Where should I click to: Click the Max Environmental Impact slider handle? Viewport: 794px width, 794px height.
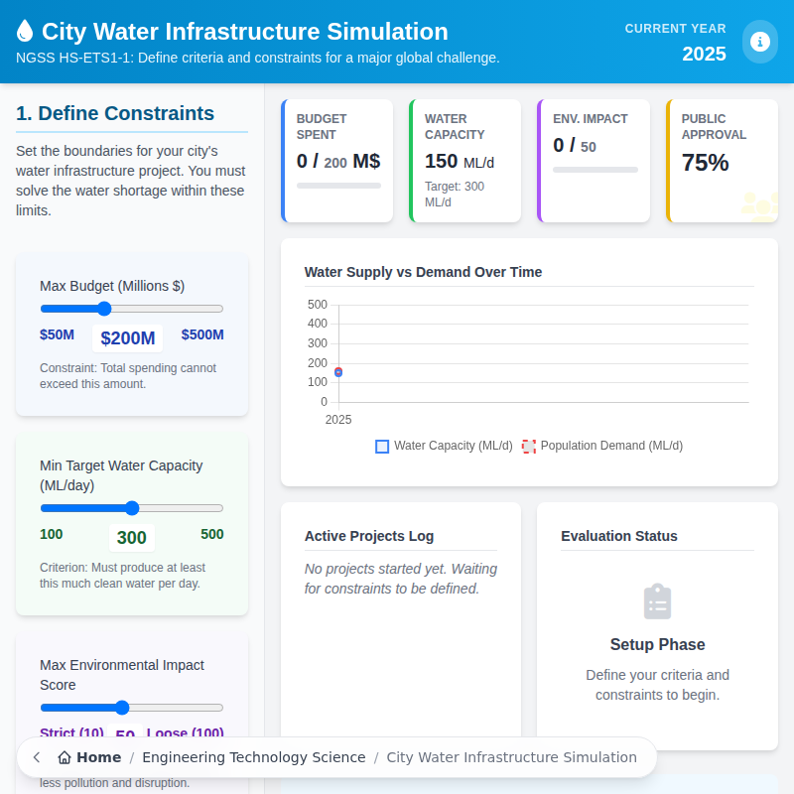click(x=124, y=708)
